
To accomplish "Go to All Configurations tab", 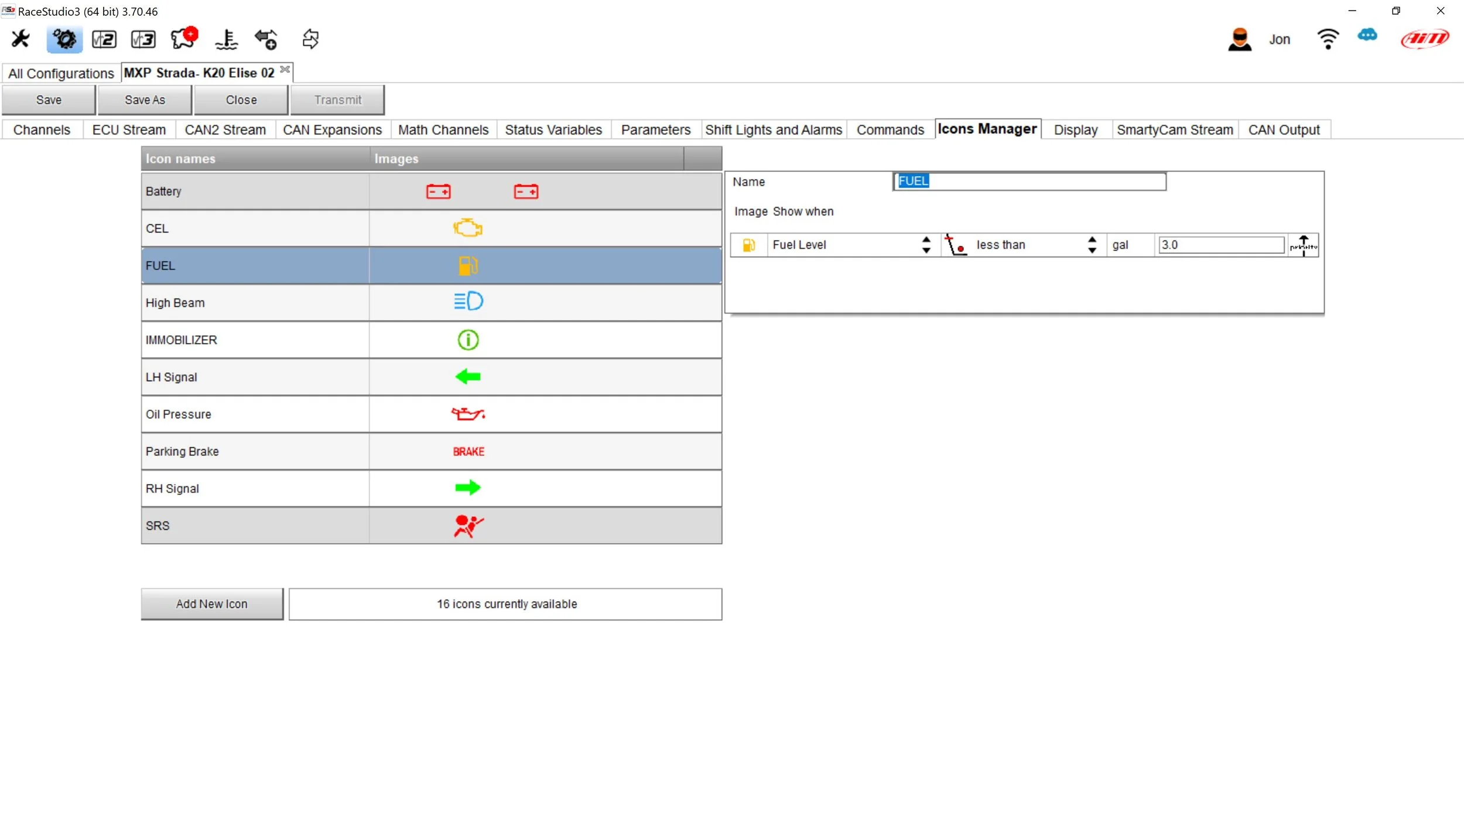I will pos(61,74).
